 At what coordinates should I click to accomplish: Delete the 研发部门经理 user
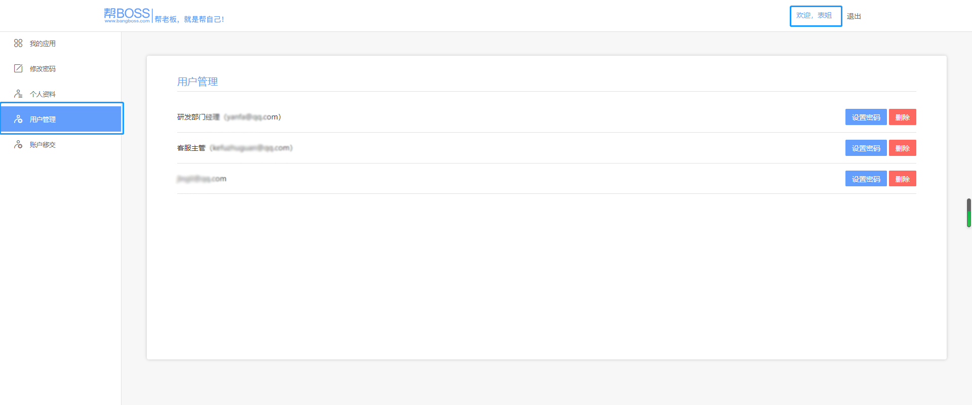click(902, 117)
